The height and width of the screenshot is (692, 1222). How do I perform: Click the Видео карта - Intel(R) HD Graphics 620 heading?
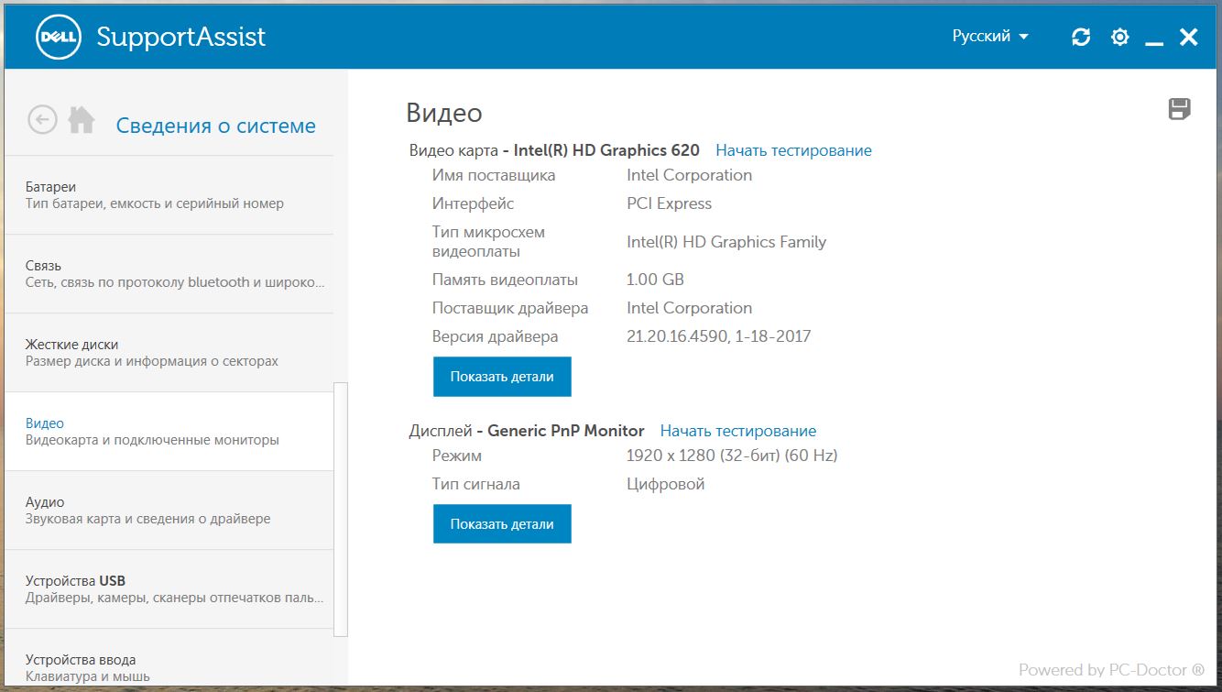[x=554, y=150]
